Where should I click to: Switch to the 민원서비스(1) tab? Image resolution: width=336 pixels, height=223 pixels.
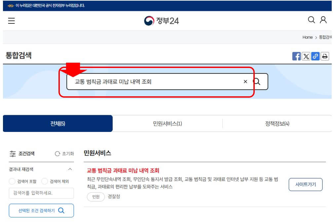[x=167, y=123]
